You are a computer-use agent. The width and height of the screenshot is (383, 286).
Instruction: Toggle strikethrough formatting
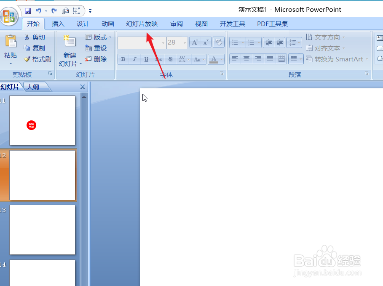point(158,59)
